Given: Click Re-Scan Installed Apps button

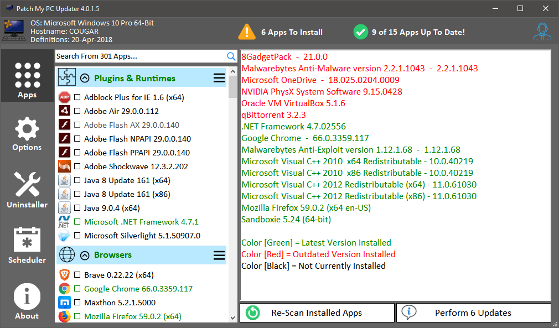Looking at the screenshot, I should coord(317,313).
